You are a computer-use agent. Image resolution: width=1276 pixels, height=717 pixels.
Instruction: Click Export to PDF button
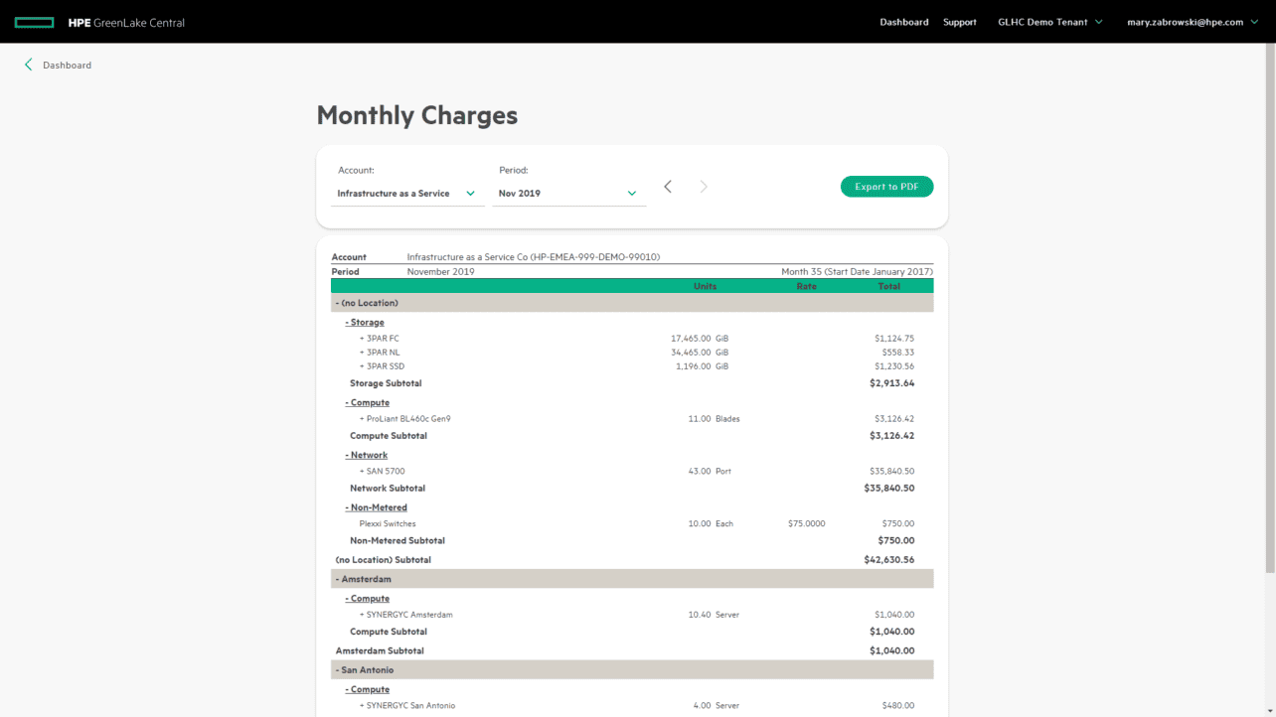(886, 187)
